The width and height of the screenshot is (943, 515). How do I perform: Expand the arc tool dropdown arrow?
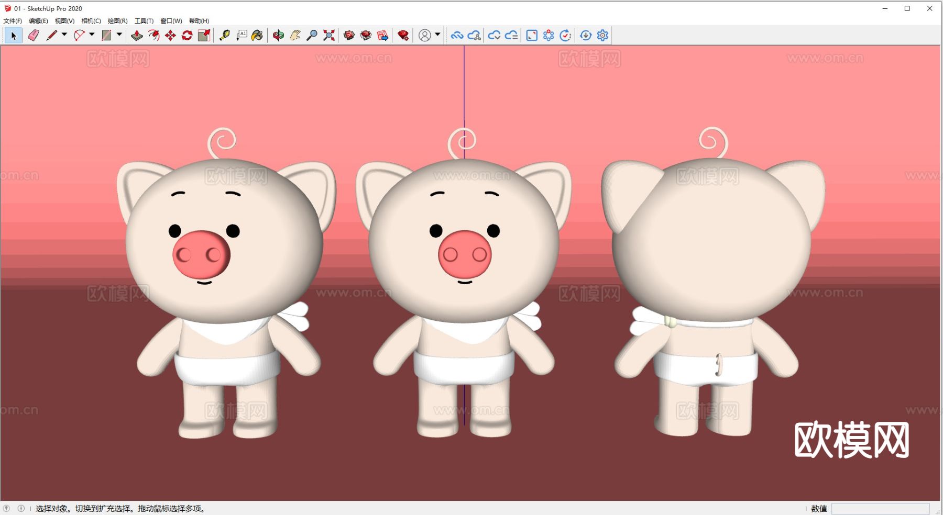(x=92, y=35)
